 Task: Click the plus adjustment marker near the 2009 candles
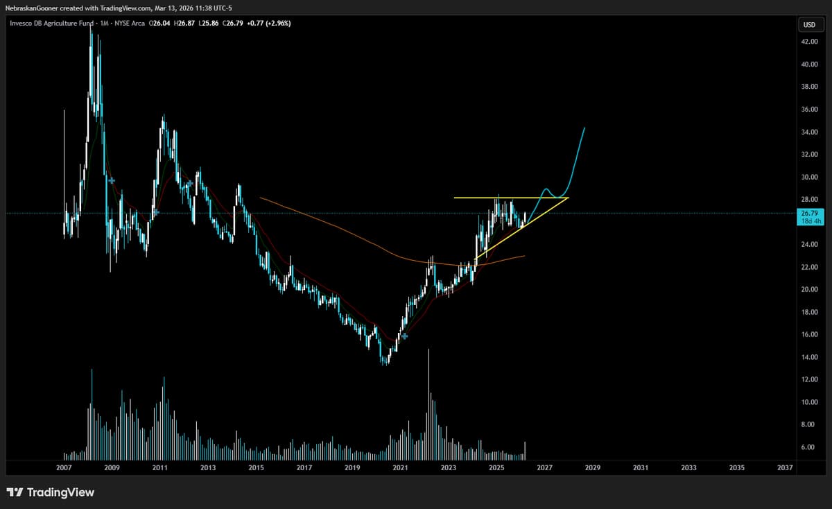[111, 180]
